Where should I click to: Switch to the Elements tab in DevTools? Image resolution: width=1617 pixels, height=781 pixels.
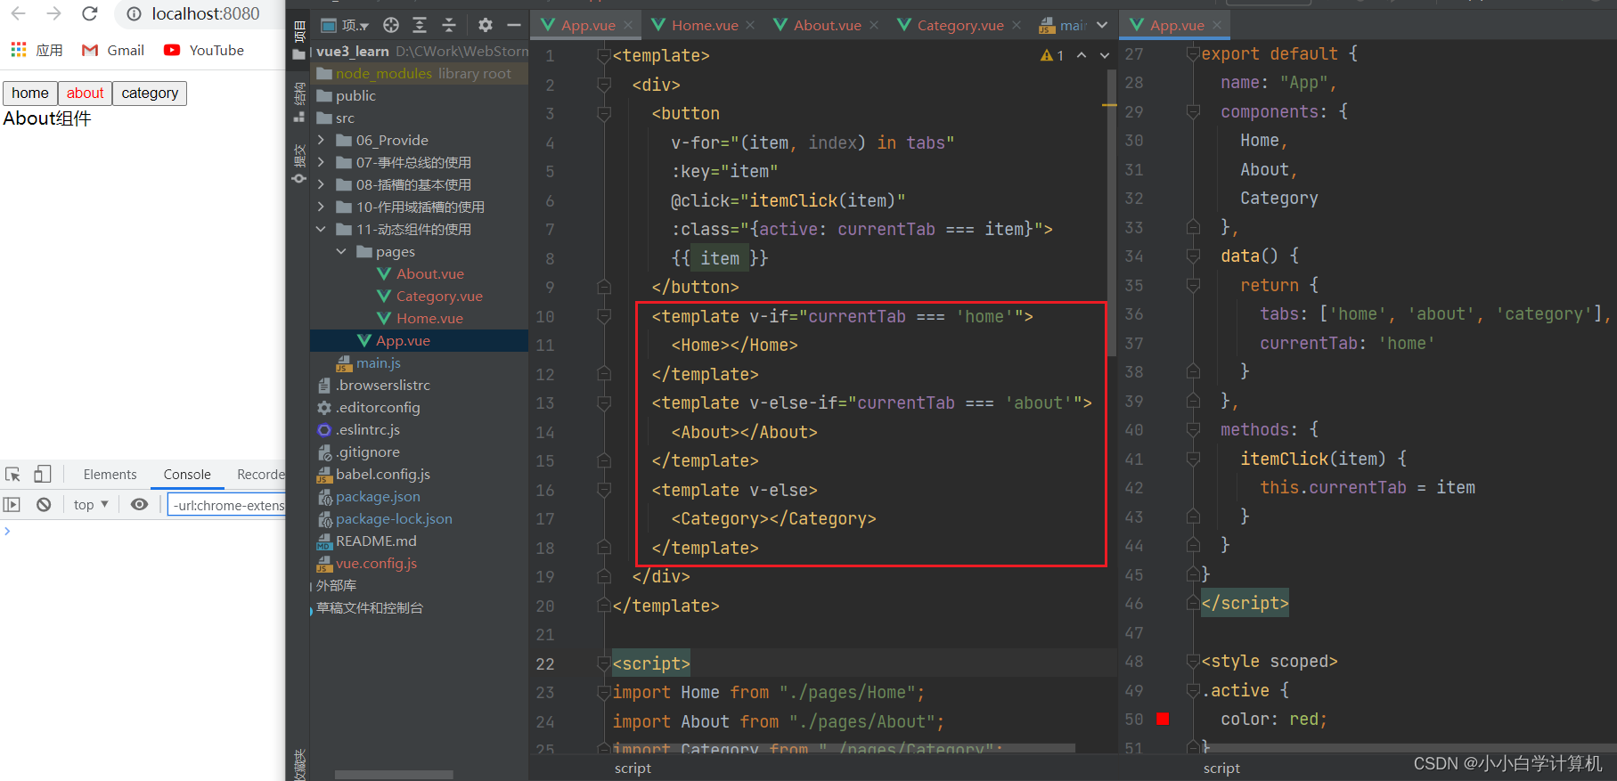click(110, 475)
